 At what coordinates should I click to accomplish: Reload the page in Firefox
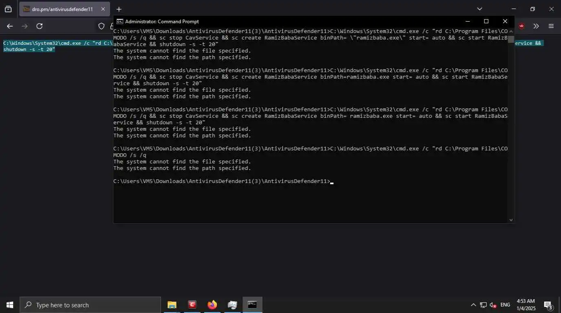pyautogui.click(x=40, y=26)
